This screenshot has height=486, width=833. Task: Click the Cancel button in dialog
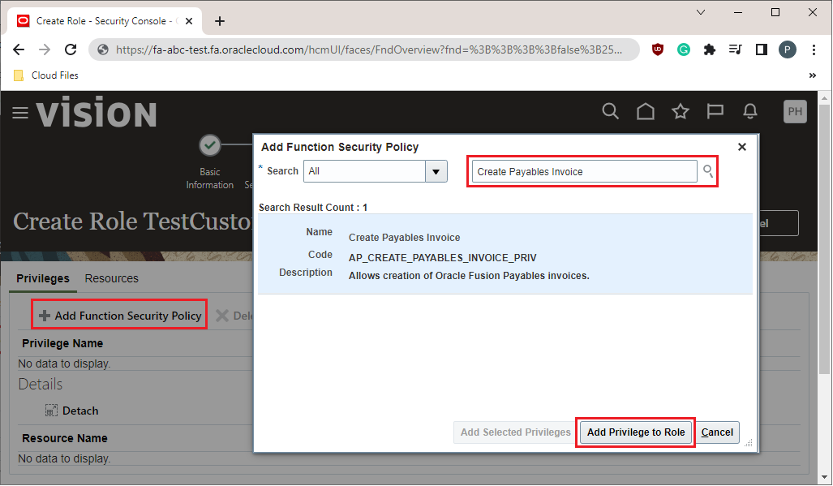tap(717, 432)
